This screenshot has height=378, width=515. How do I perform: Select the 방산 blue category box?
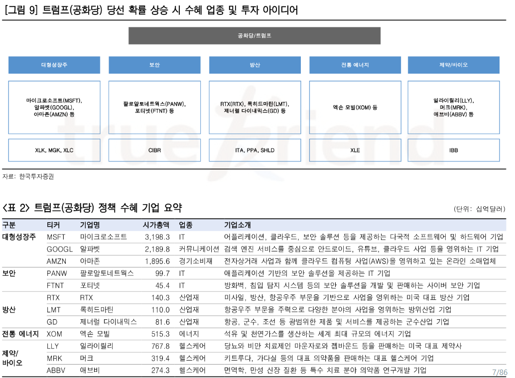coord(255,65)
